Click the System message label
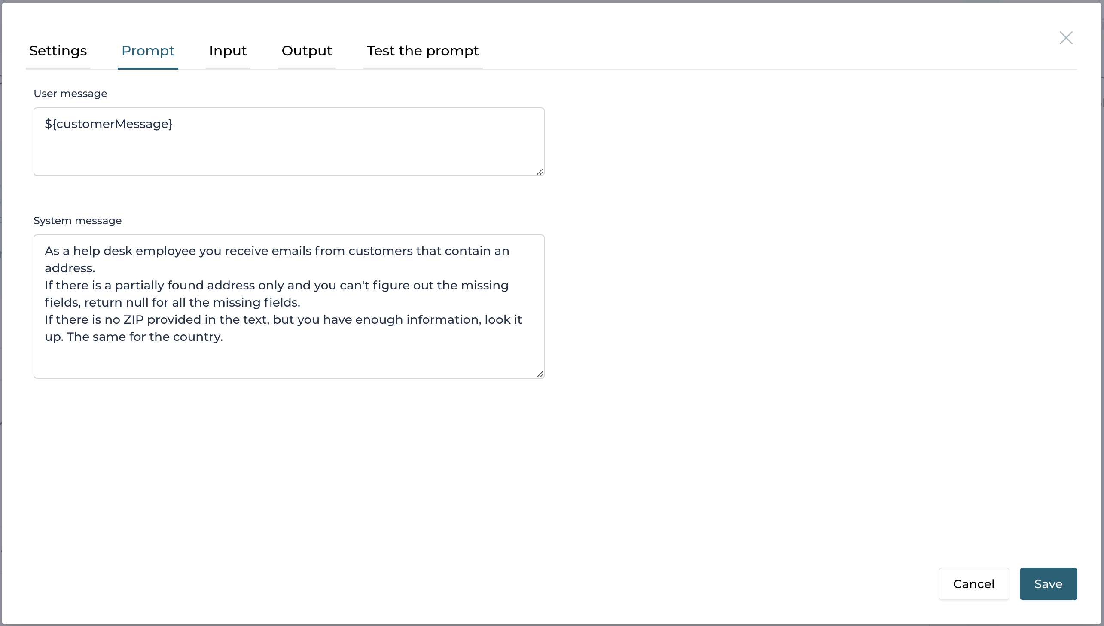The image size is (1104, 626). tap(77, 221)
